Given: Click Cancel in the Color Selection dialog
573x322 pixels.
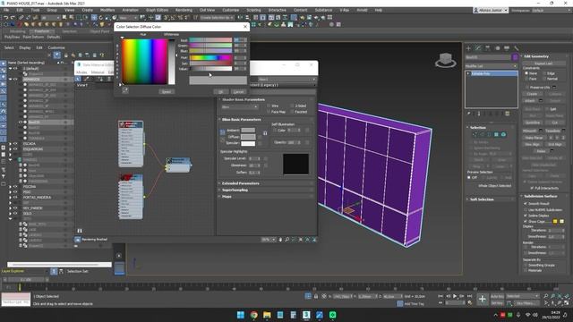Looking at the screenshot, I should point(238,91).
